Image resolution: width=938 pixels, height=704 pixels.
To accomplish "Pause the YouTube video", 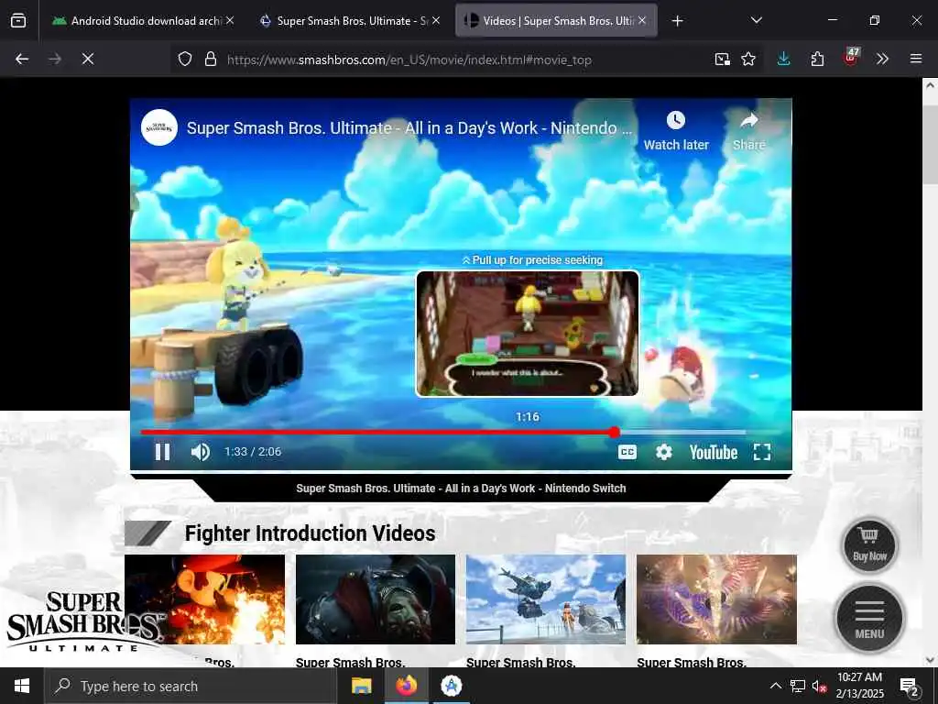I will (163, 452).
